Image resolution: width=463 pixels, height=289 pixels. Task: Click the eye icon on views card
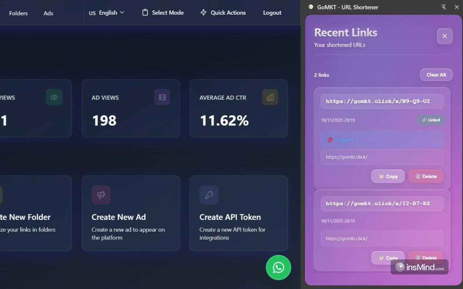pos(54,97)
